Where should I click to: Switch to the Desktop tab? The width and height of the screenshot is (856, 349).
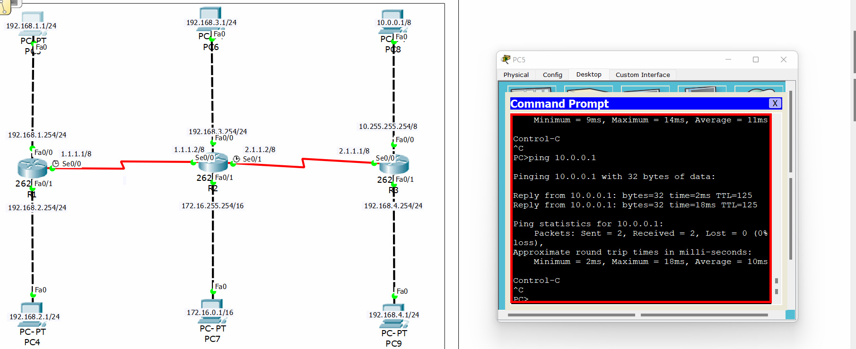click(x=589, y=74)
